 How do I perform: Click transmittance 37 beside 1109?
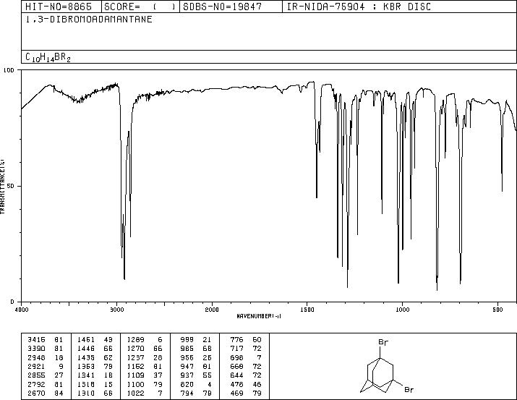tap(158, 375)
